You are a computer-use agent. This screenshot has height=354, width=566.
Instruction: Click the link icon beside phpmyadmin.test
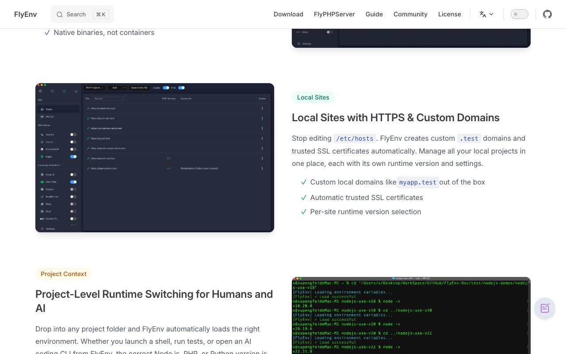[88, 169]
